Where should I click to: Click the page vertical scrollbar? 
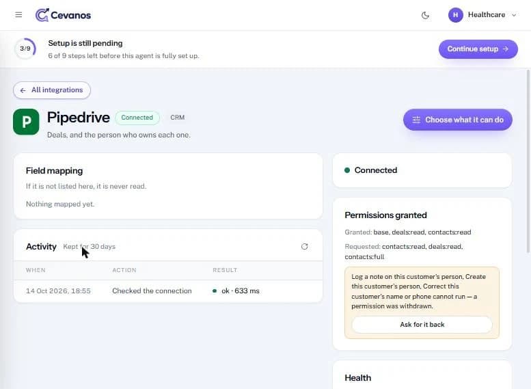528,161
